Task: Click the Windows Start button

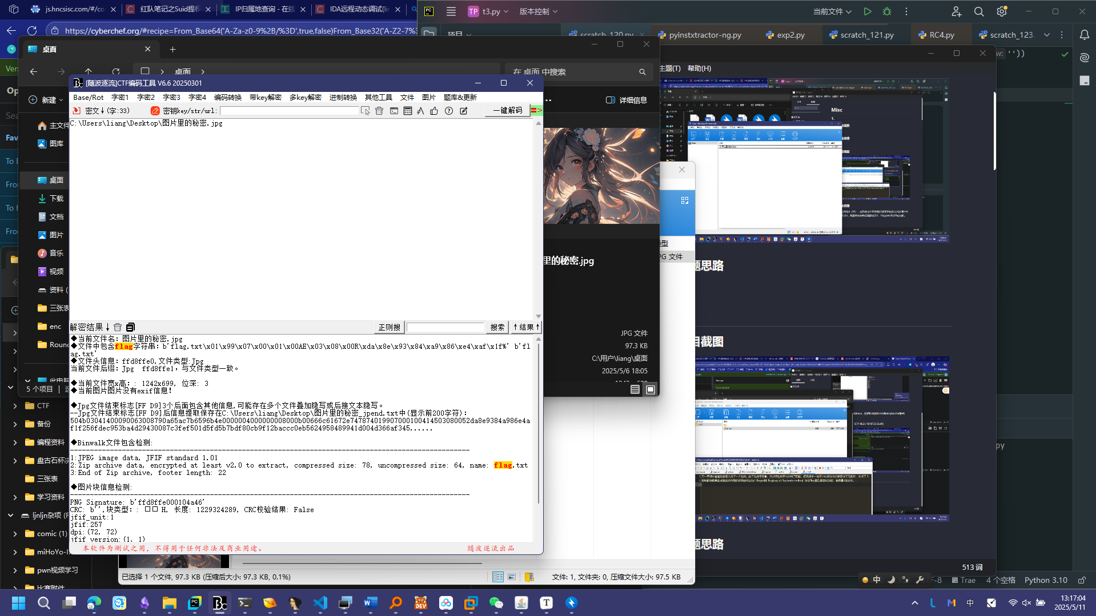Action: tap(19, 603)
